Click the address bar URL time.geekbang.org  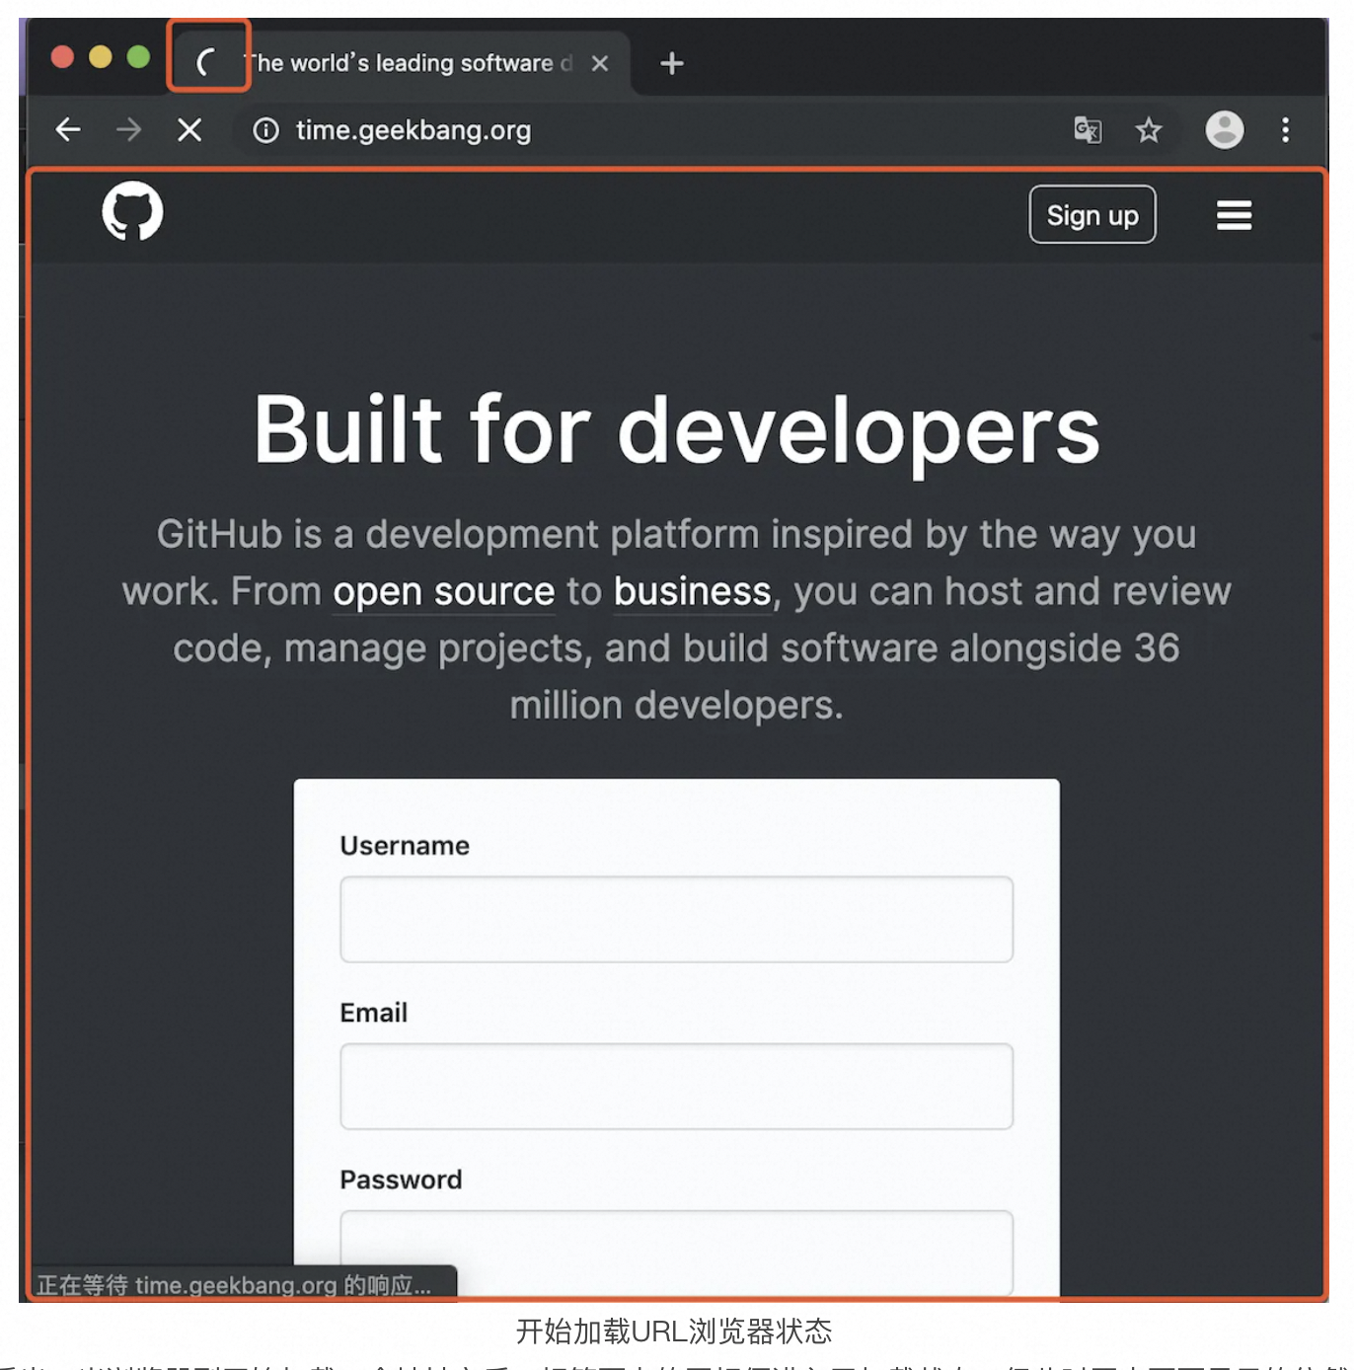point(414,130)
